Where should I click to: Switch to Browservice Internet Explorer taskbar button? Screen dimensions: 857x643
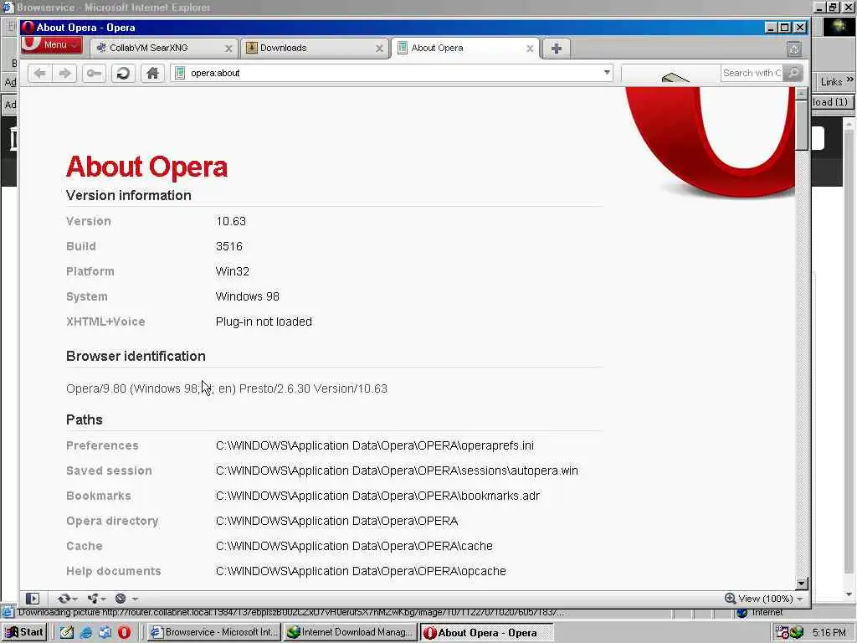pyautogui.click(x=214, y=633)
